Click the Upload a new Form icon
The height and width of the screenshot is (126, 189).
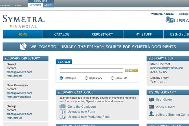pos(63,112)
